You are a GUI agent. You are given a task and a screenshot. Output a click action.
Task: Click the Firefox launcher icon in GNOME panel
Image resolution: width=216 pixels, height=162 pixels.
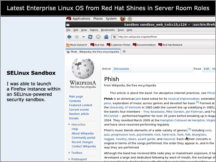coord(123,19)
